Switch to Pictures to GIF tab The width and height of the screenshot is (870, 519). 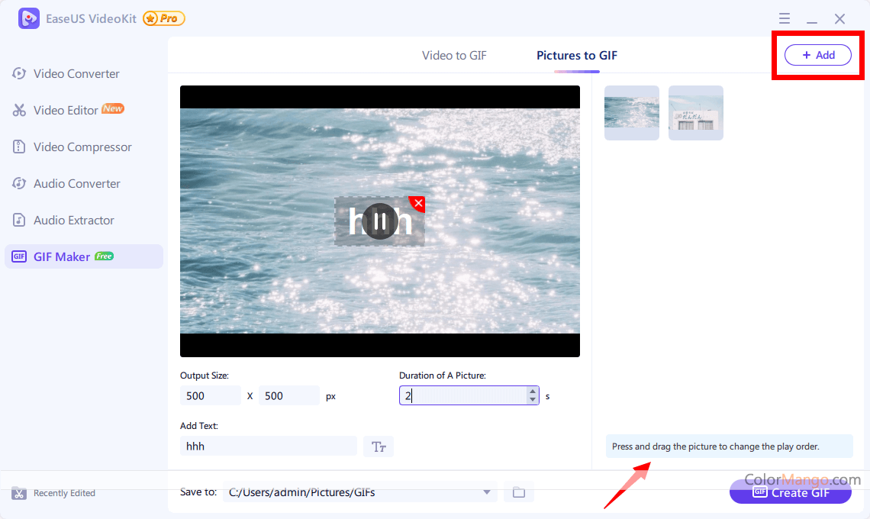point(577,56)
